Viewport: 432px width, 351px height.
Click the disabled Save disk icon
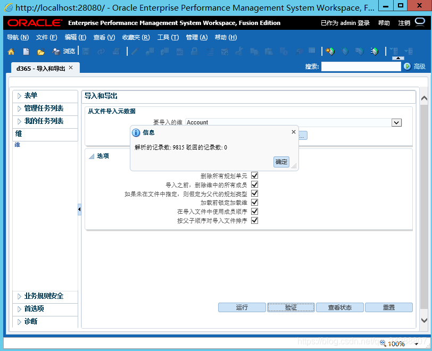pos(86,52)
